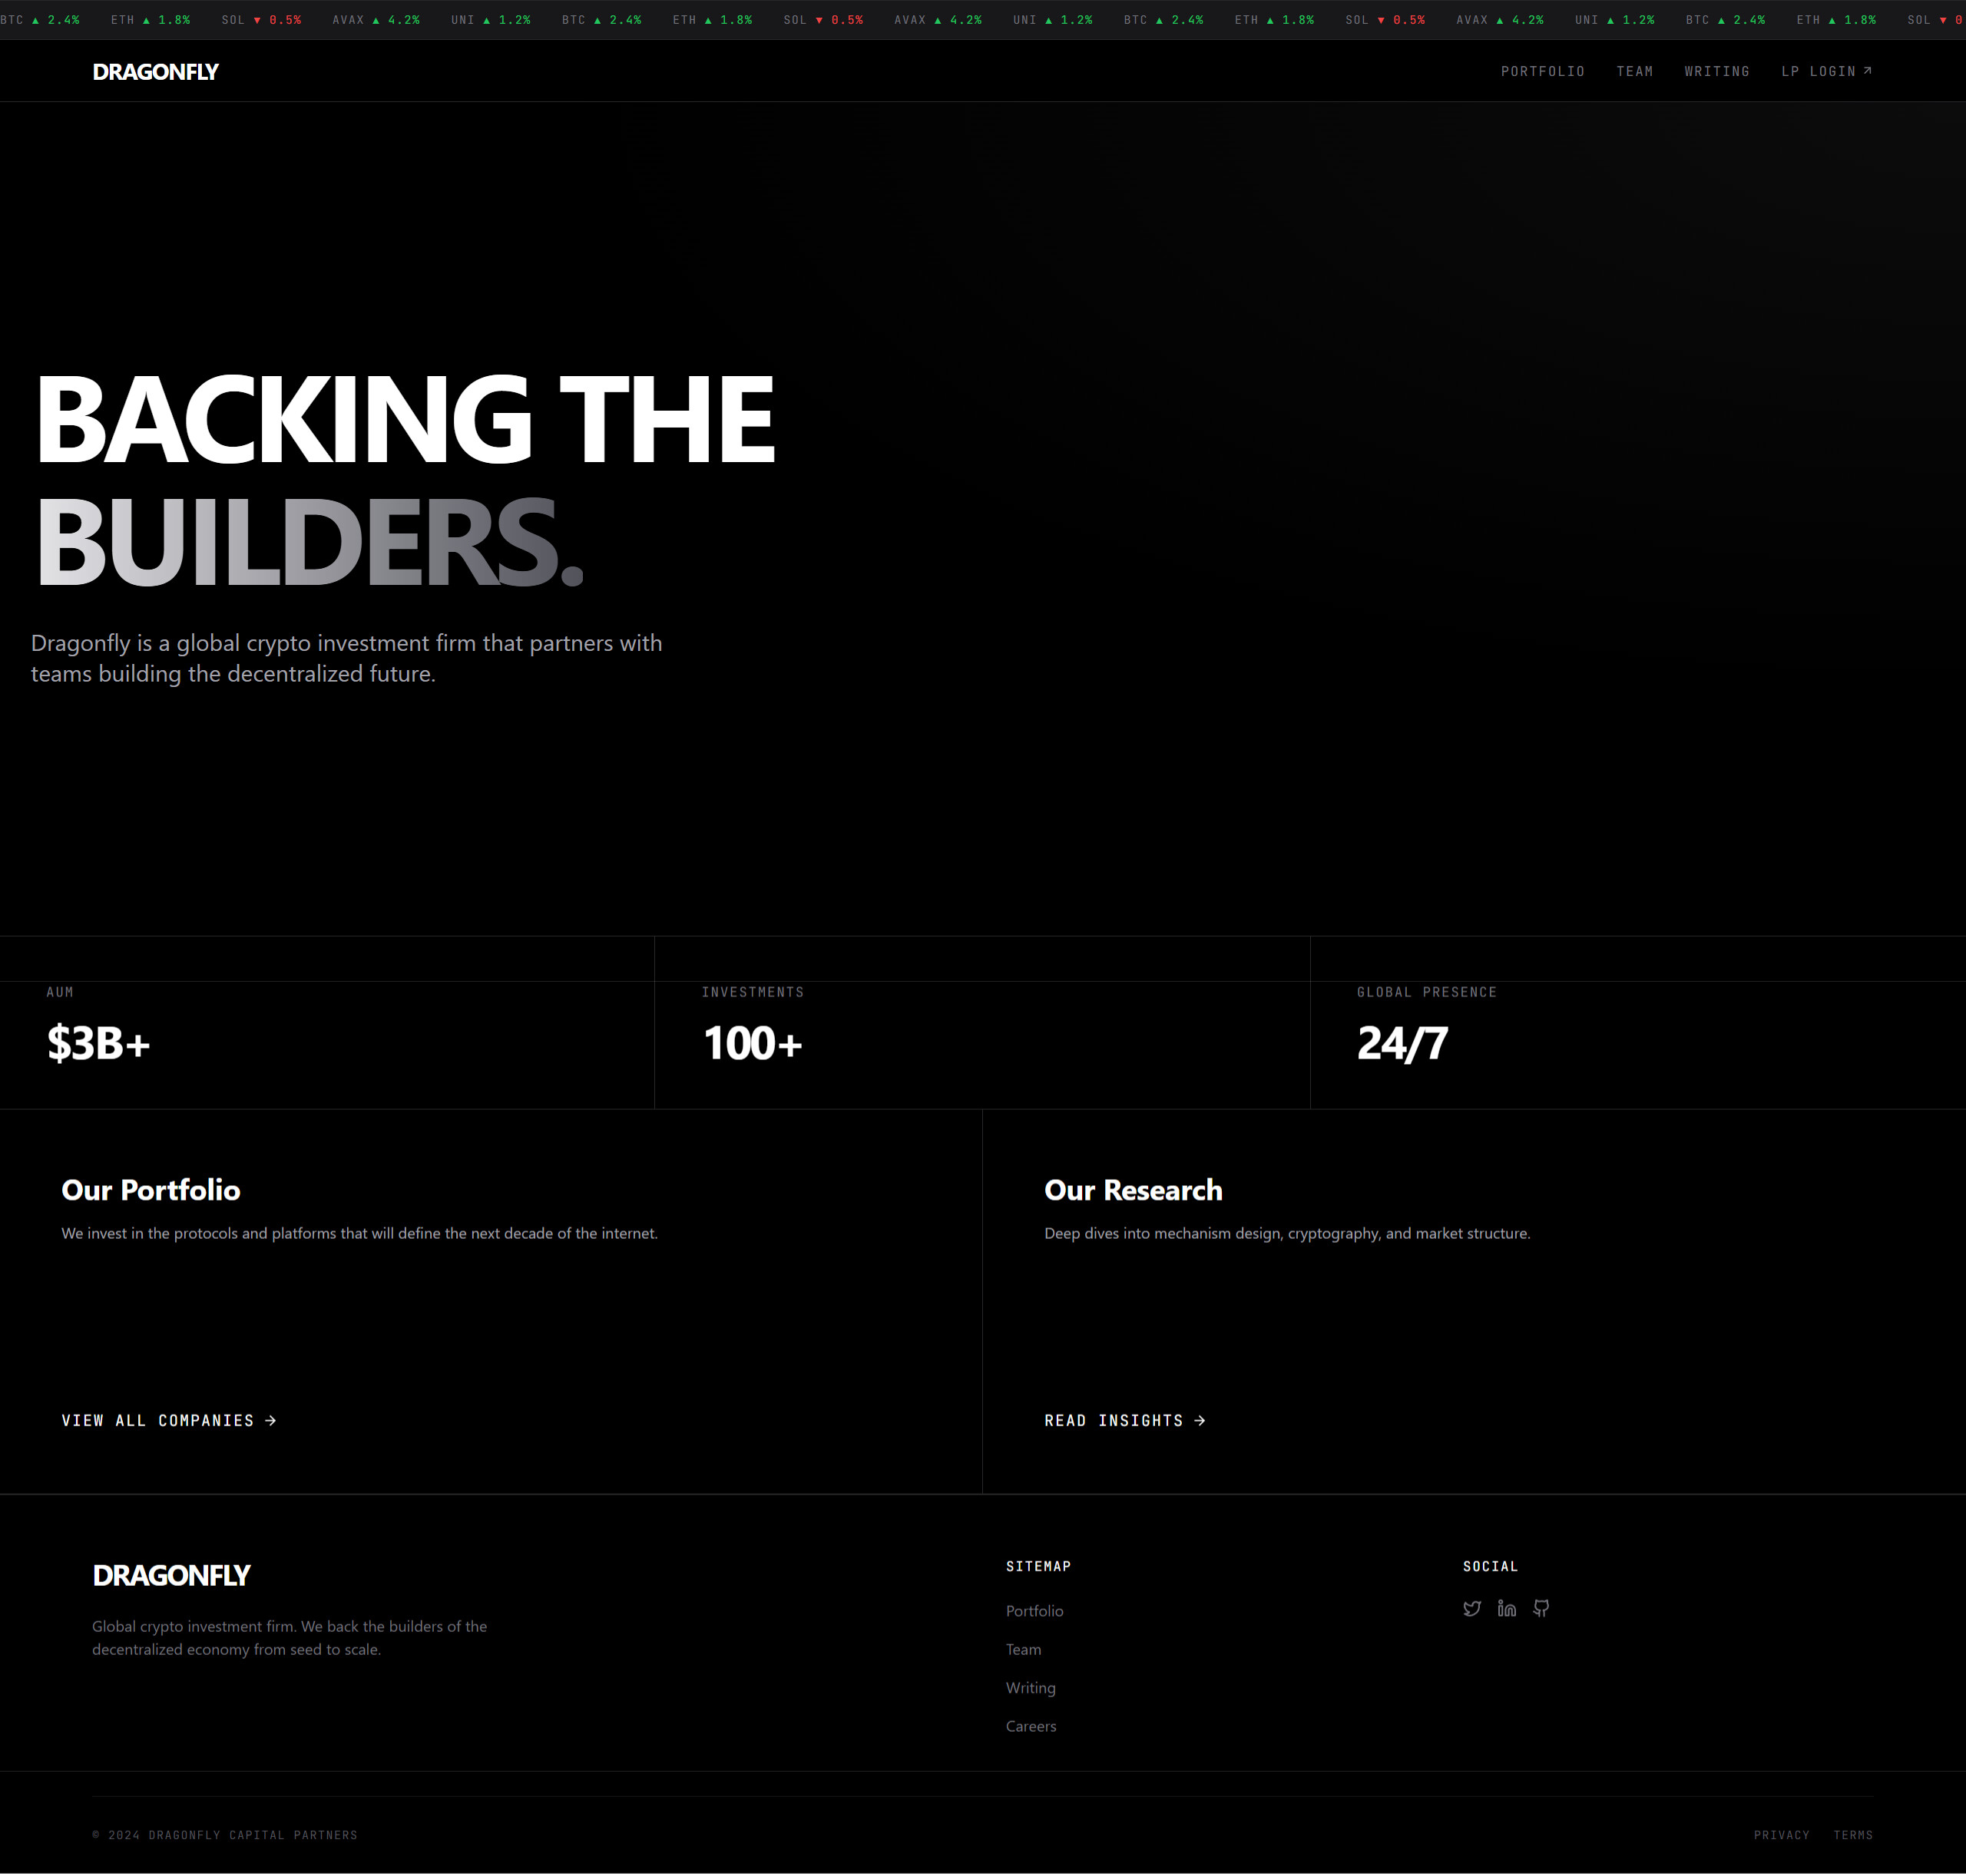Screen dimensions: 1966x1876
Task: Open Portfolio link in footer sitemap
Action: pos(1034,1612)
